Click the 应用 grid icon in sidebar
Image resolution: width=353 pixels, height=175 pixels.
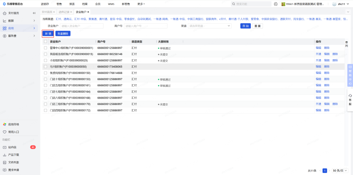click(x=5, y=28)
